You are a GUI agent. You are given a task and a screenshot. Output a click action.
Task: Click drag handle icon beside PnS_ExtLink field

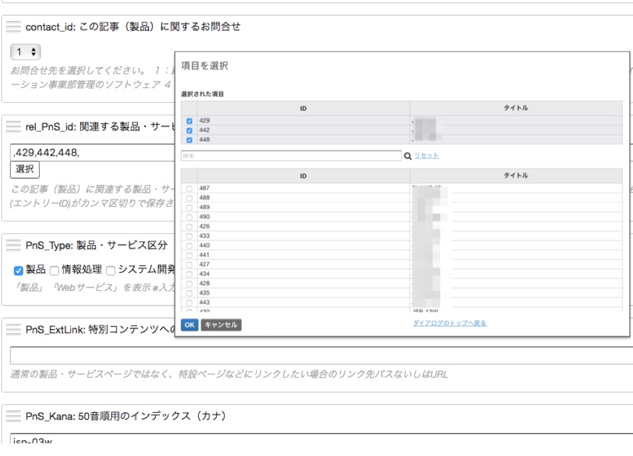[14, 329]
